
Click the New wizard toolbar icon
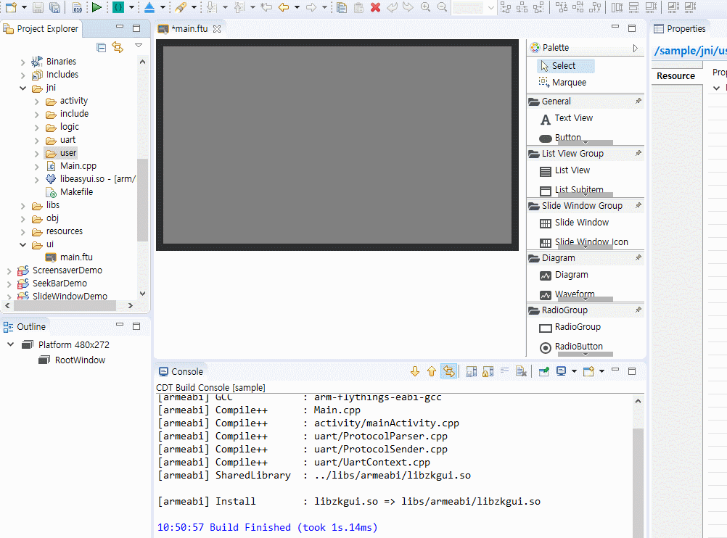point(11,7)
